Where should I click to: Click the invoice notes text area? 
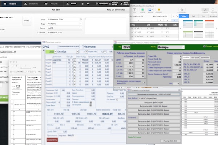[x=105, y=26]
